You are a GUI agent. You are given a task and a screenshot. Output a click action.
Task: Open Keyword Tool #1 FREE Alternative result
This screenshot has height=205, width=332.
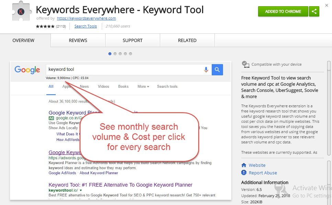click(x=121, y=185)
